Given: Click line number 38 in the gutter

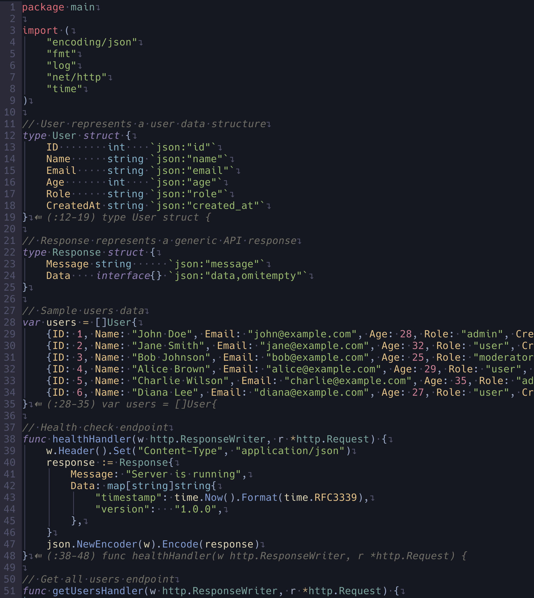Looking at the screenshot, I should pos(10,439).
